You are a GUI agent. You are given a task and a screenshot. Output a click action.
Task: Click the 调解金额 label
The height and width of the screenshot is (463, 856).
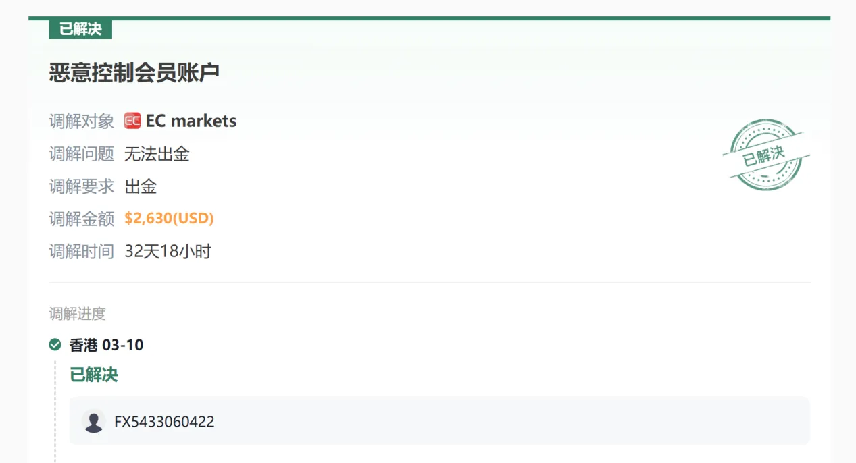coord(82,219)
